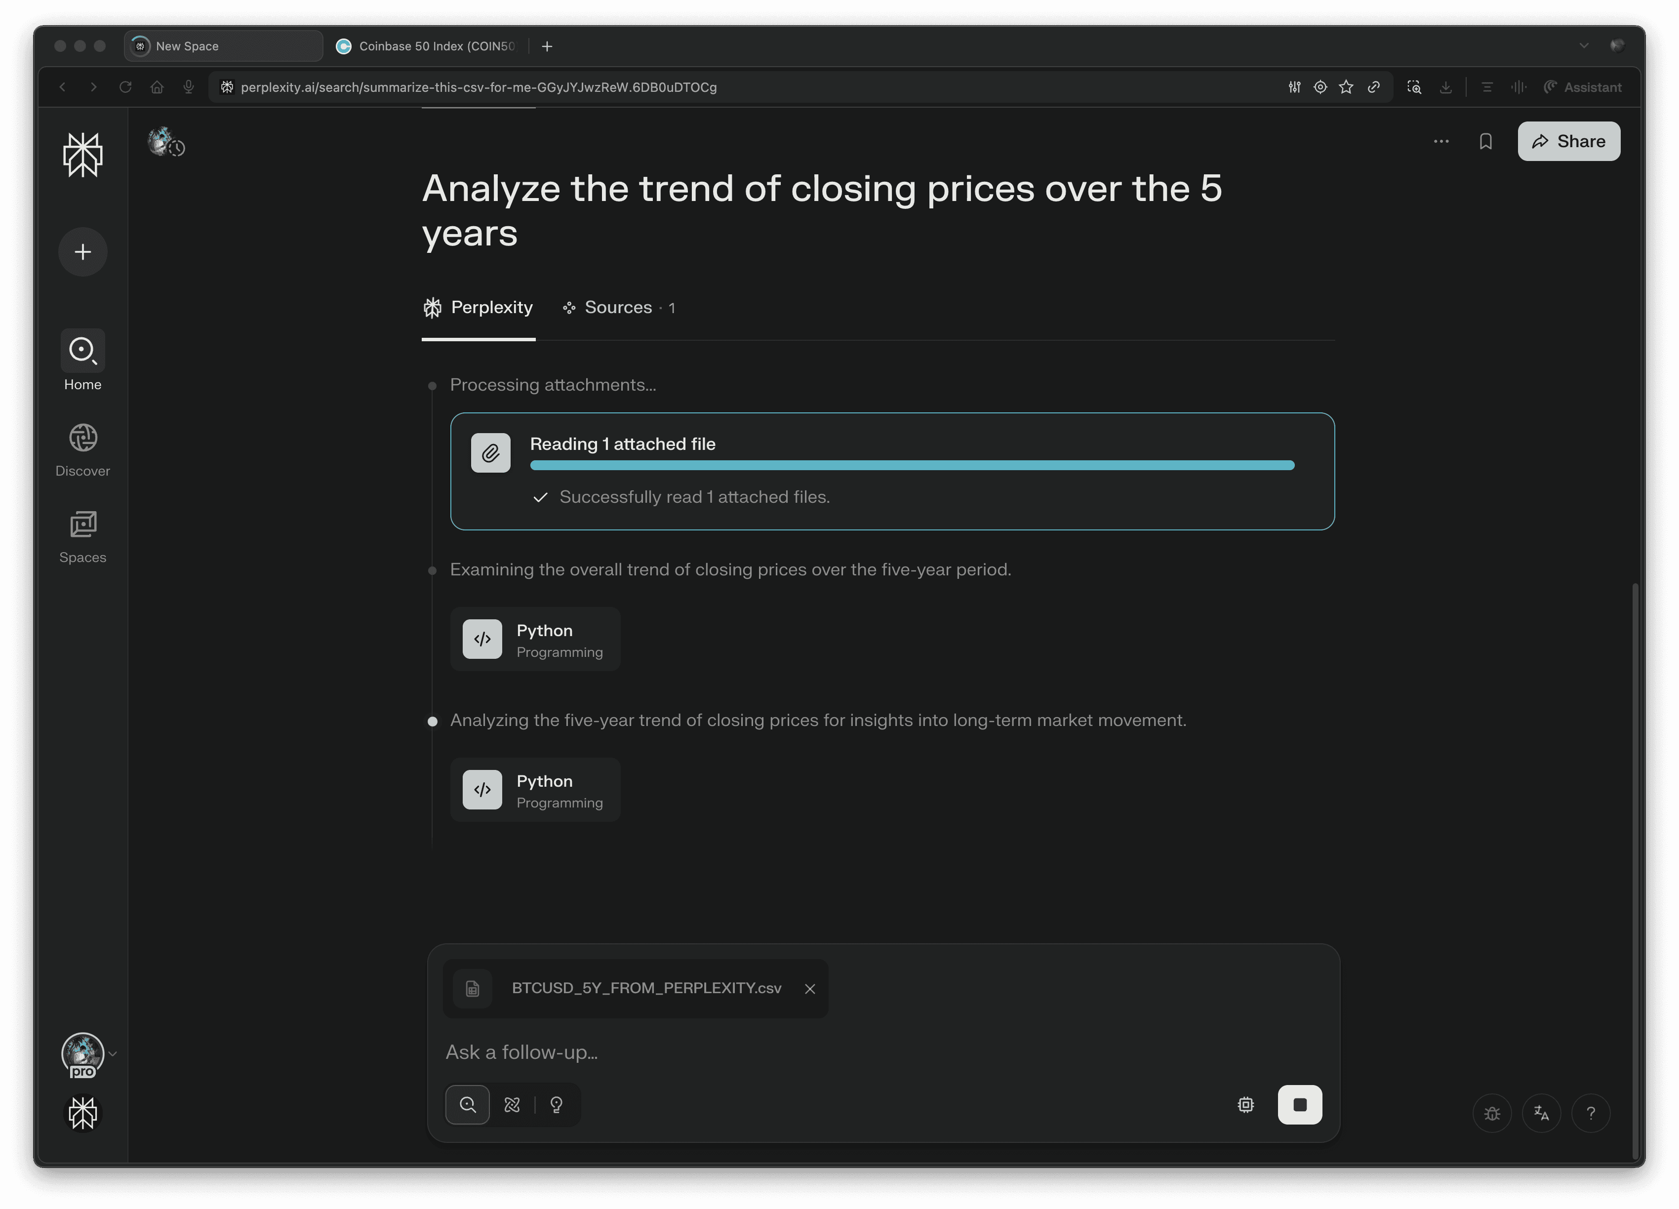Enable the Reasoning lightbulb mode
The height and width of the screenshot is (1209, 1679).
click(x=556, y=1105)
